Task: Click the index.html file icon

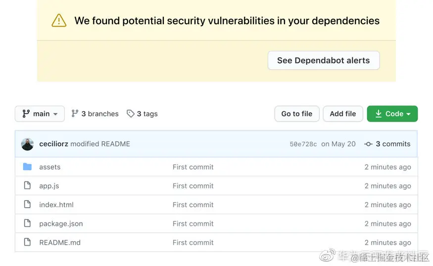Action: coord(27,205)
